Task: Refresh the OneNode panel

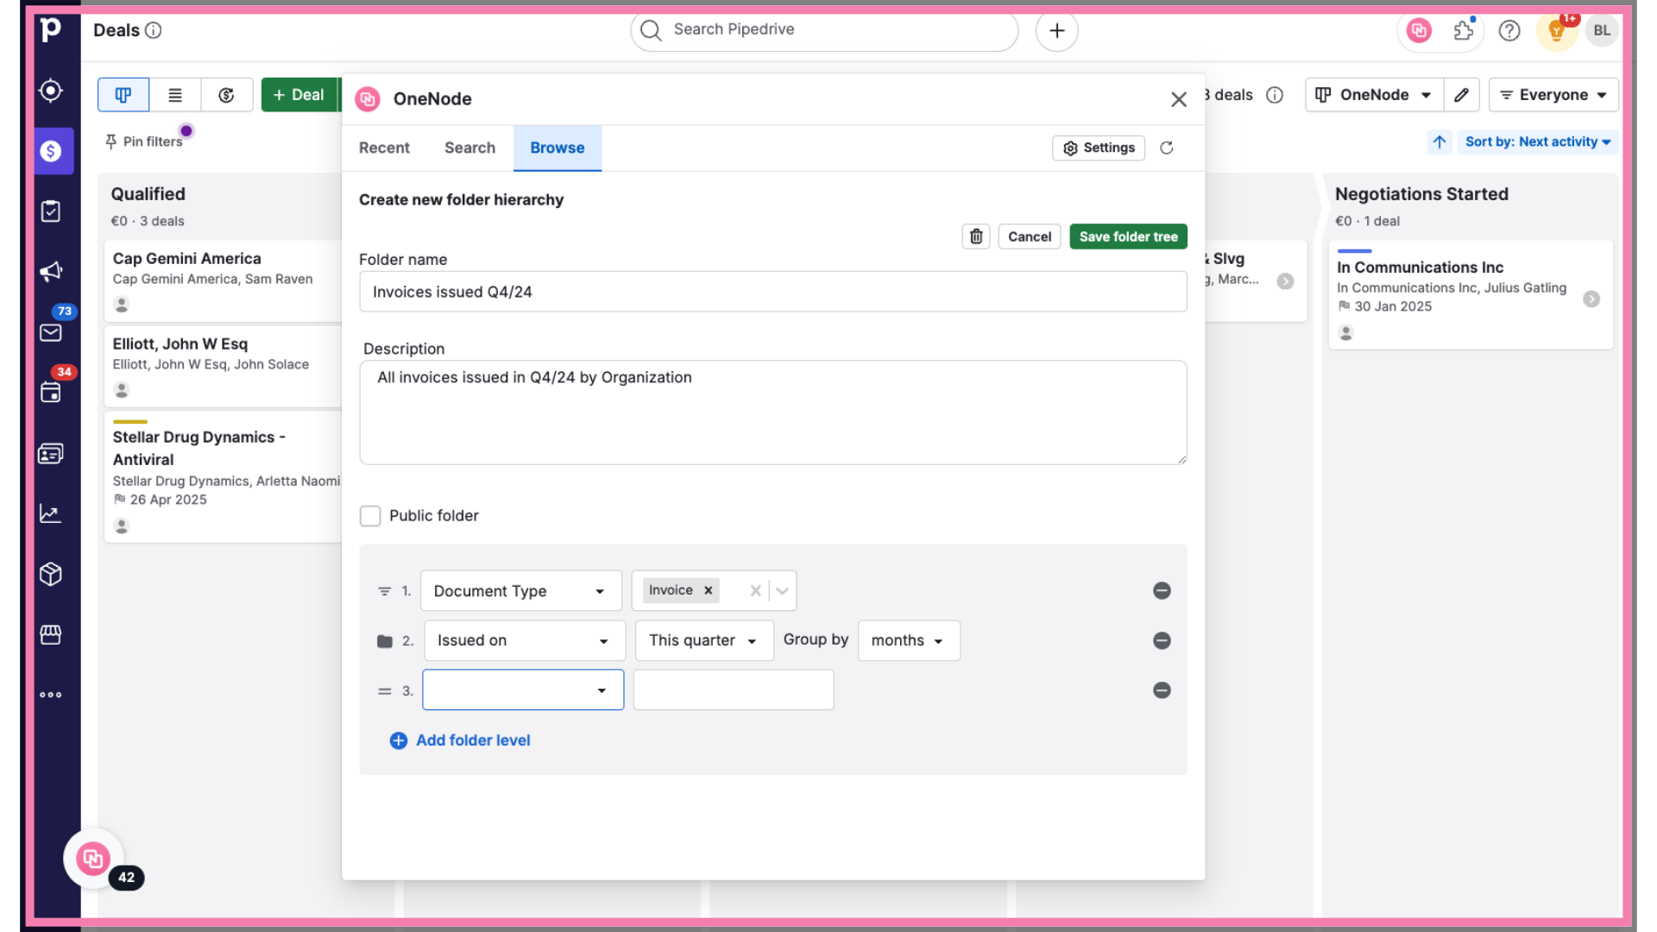Action: point(1167,148)
